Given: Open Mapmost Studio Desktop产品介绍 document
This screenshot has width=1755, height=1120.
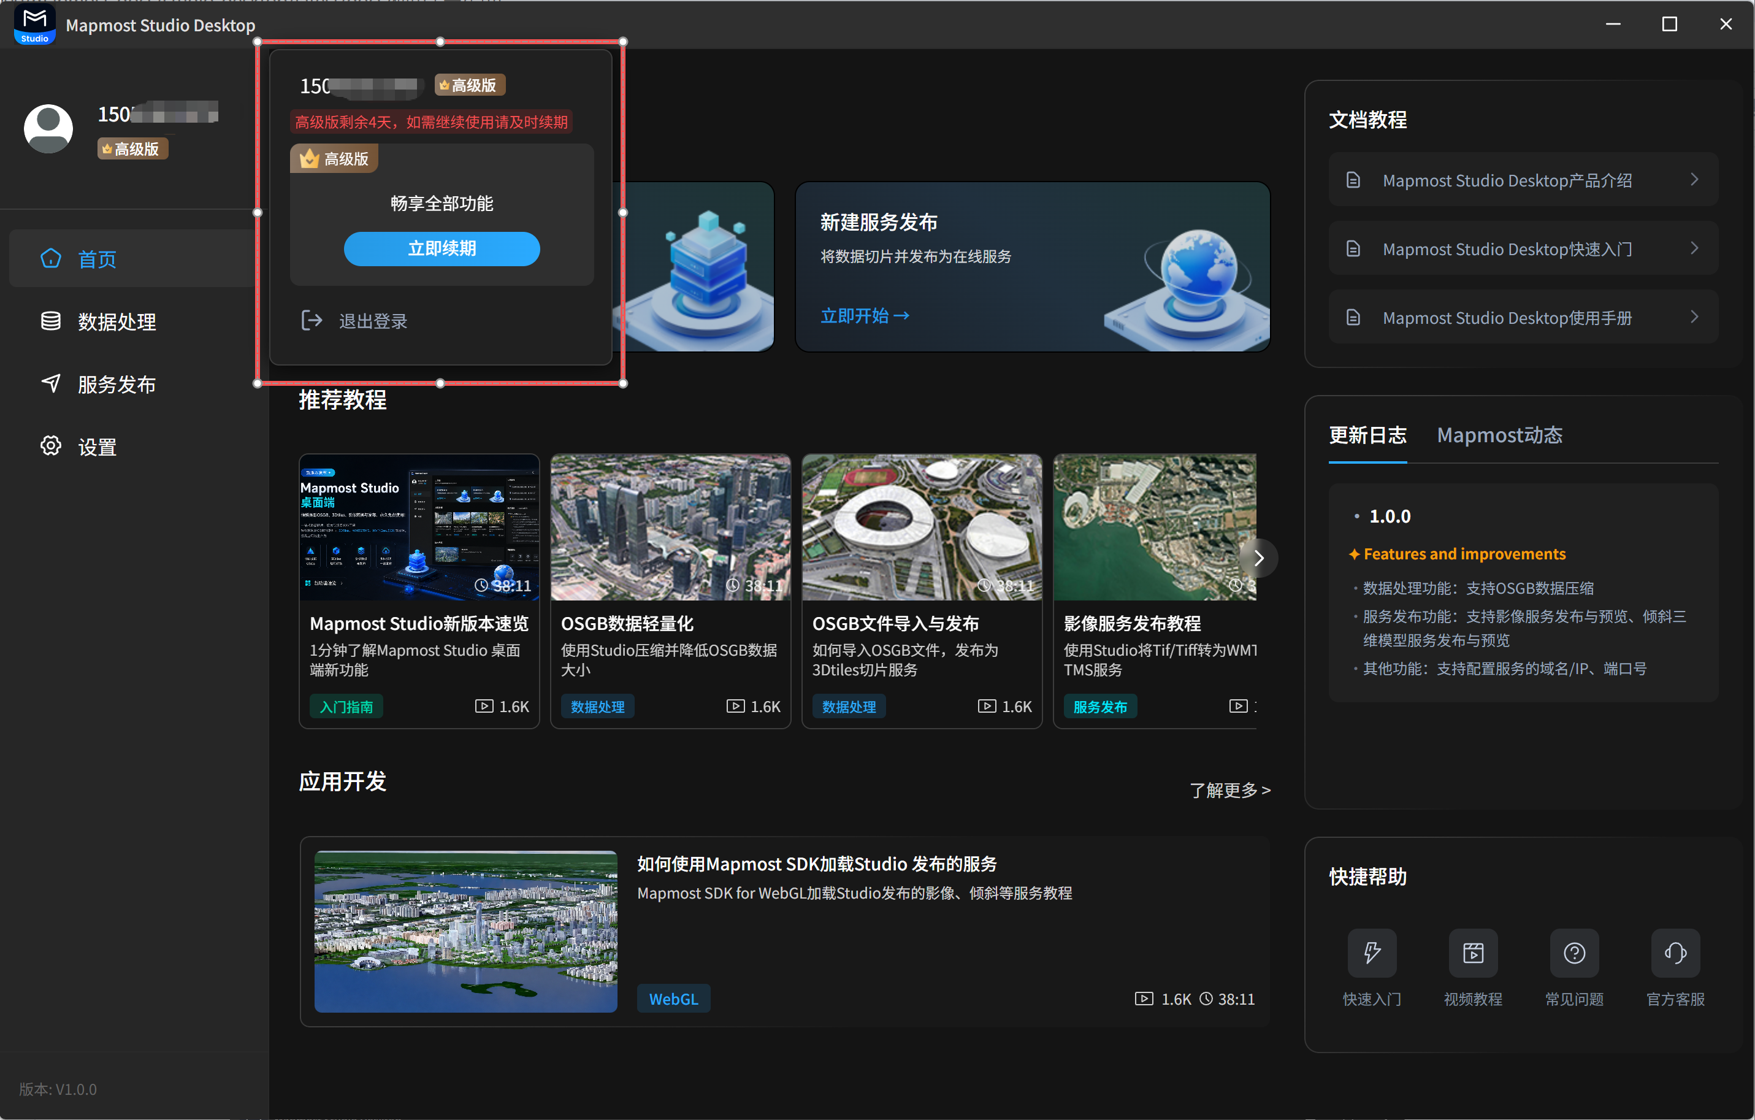Looking at the screenshot, I should pyautogui.click(x=1523, y=180).
